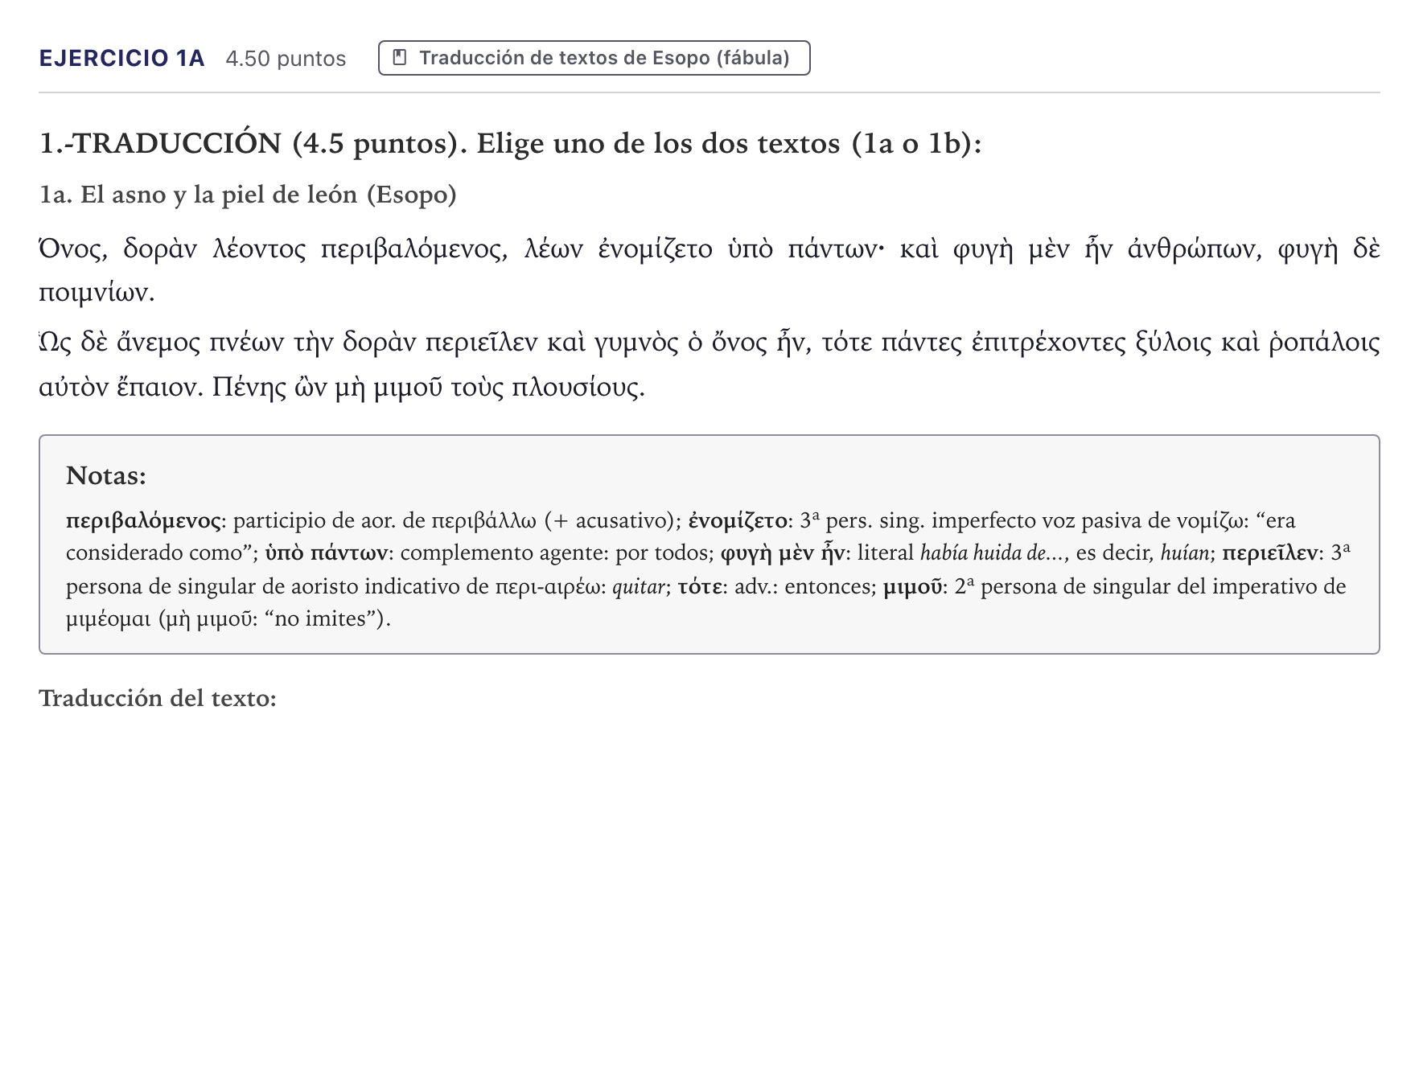The image size is (1419, 1068).
Task: Select the subtitle '1a. El asno y la piel de león (Esopo)'
Action: coord(248,195)
